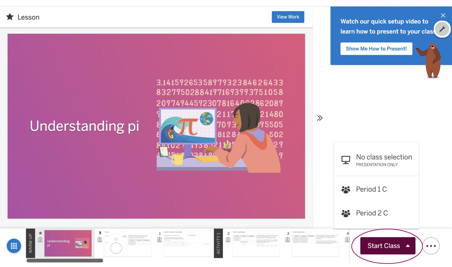This screenshot has width=452, height=267.
Task: Open slide 1 thumbnail
Action: 187,243
